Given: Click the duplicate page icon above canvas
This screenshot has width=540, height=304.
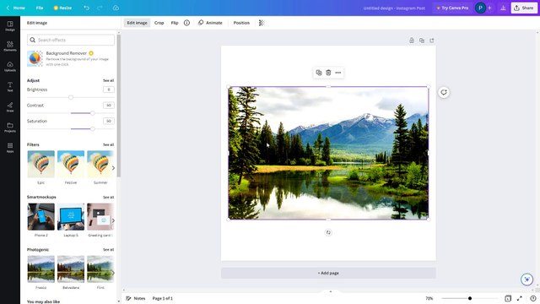Looking at the screenshot, I should [x=422, y=41].
